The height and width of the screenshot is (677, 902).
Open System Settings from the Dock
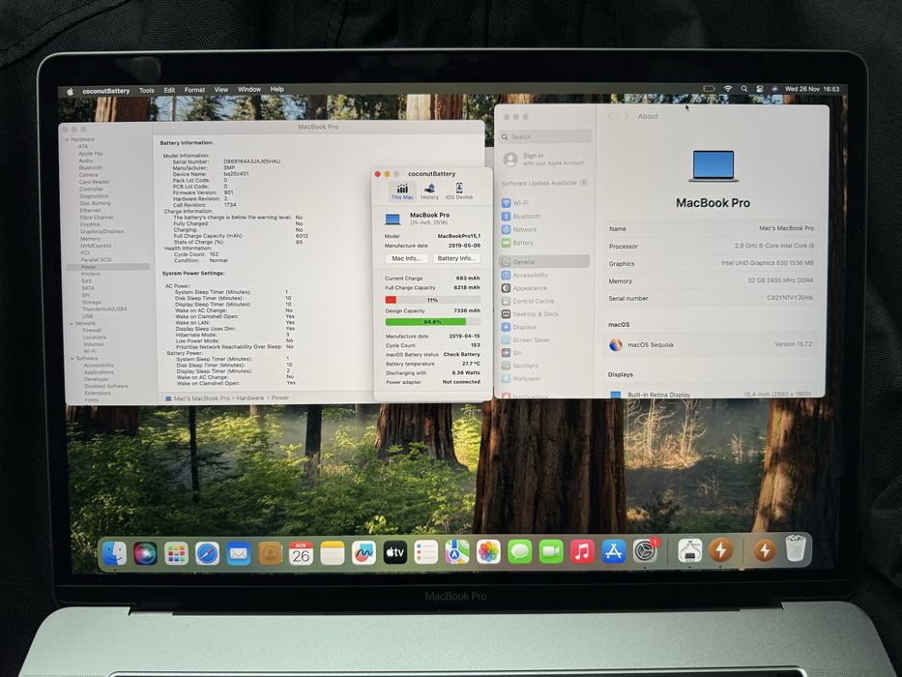tap(646, 551)
